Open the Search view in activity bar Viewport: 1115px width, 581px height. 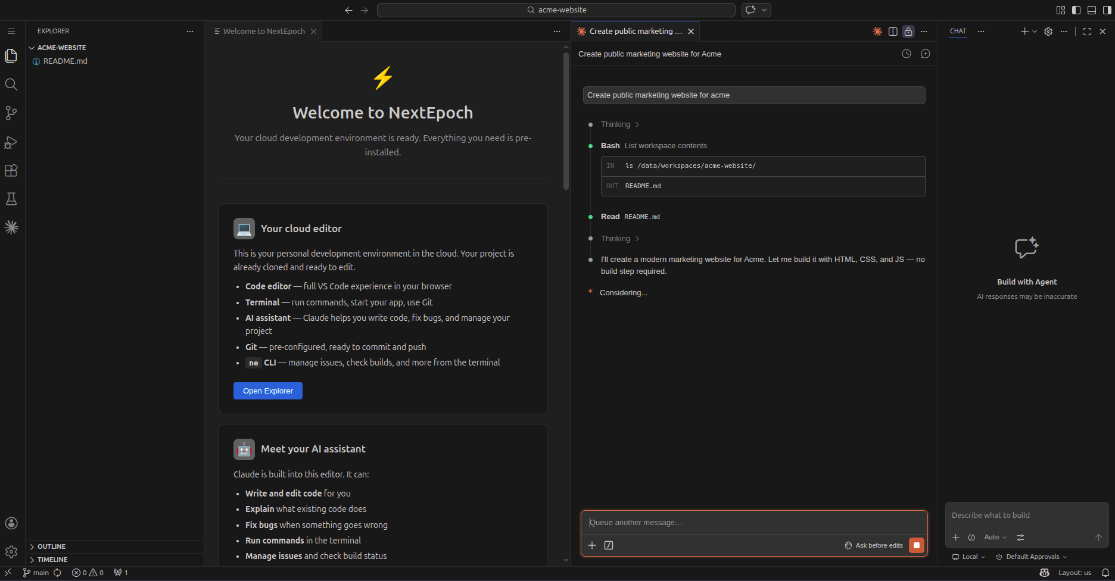(x=11, y=85)
